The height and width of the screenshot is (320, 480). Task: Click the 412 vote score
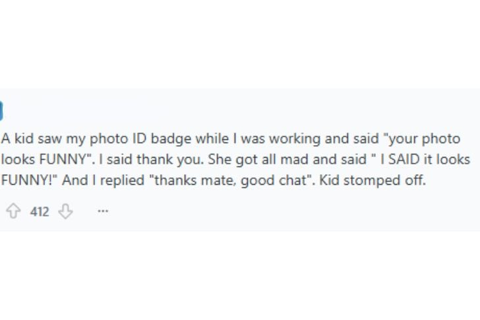(40, 212)
